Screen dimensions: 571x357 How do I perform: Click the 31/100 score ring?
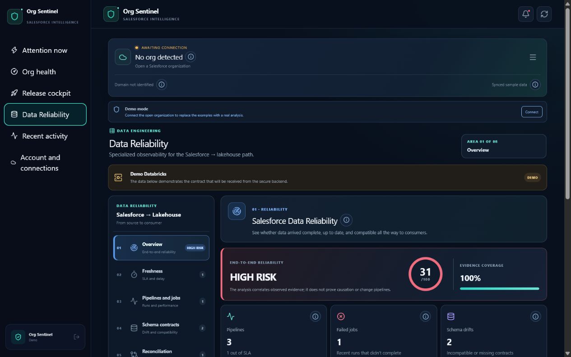(x=425, y=274)
